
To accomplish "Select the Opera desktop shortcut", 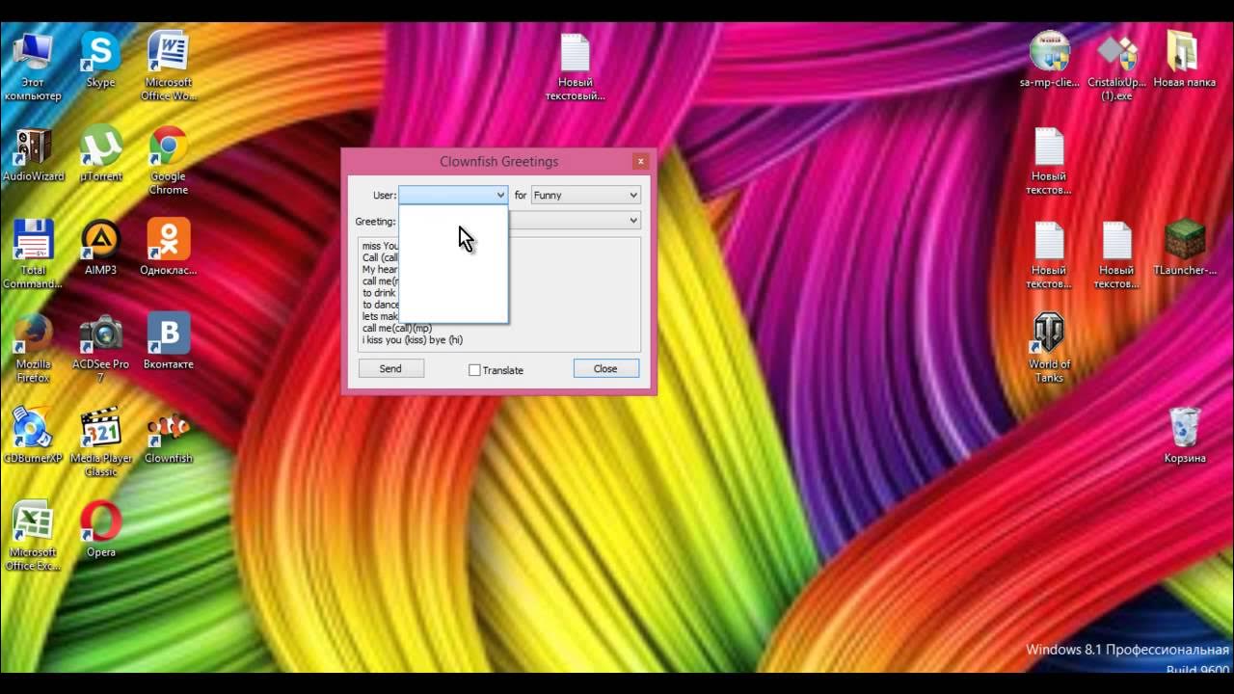I will 100,529.
